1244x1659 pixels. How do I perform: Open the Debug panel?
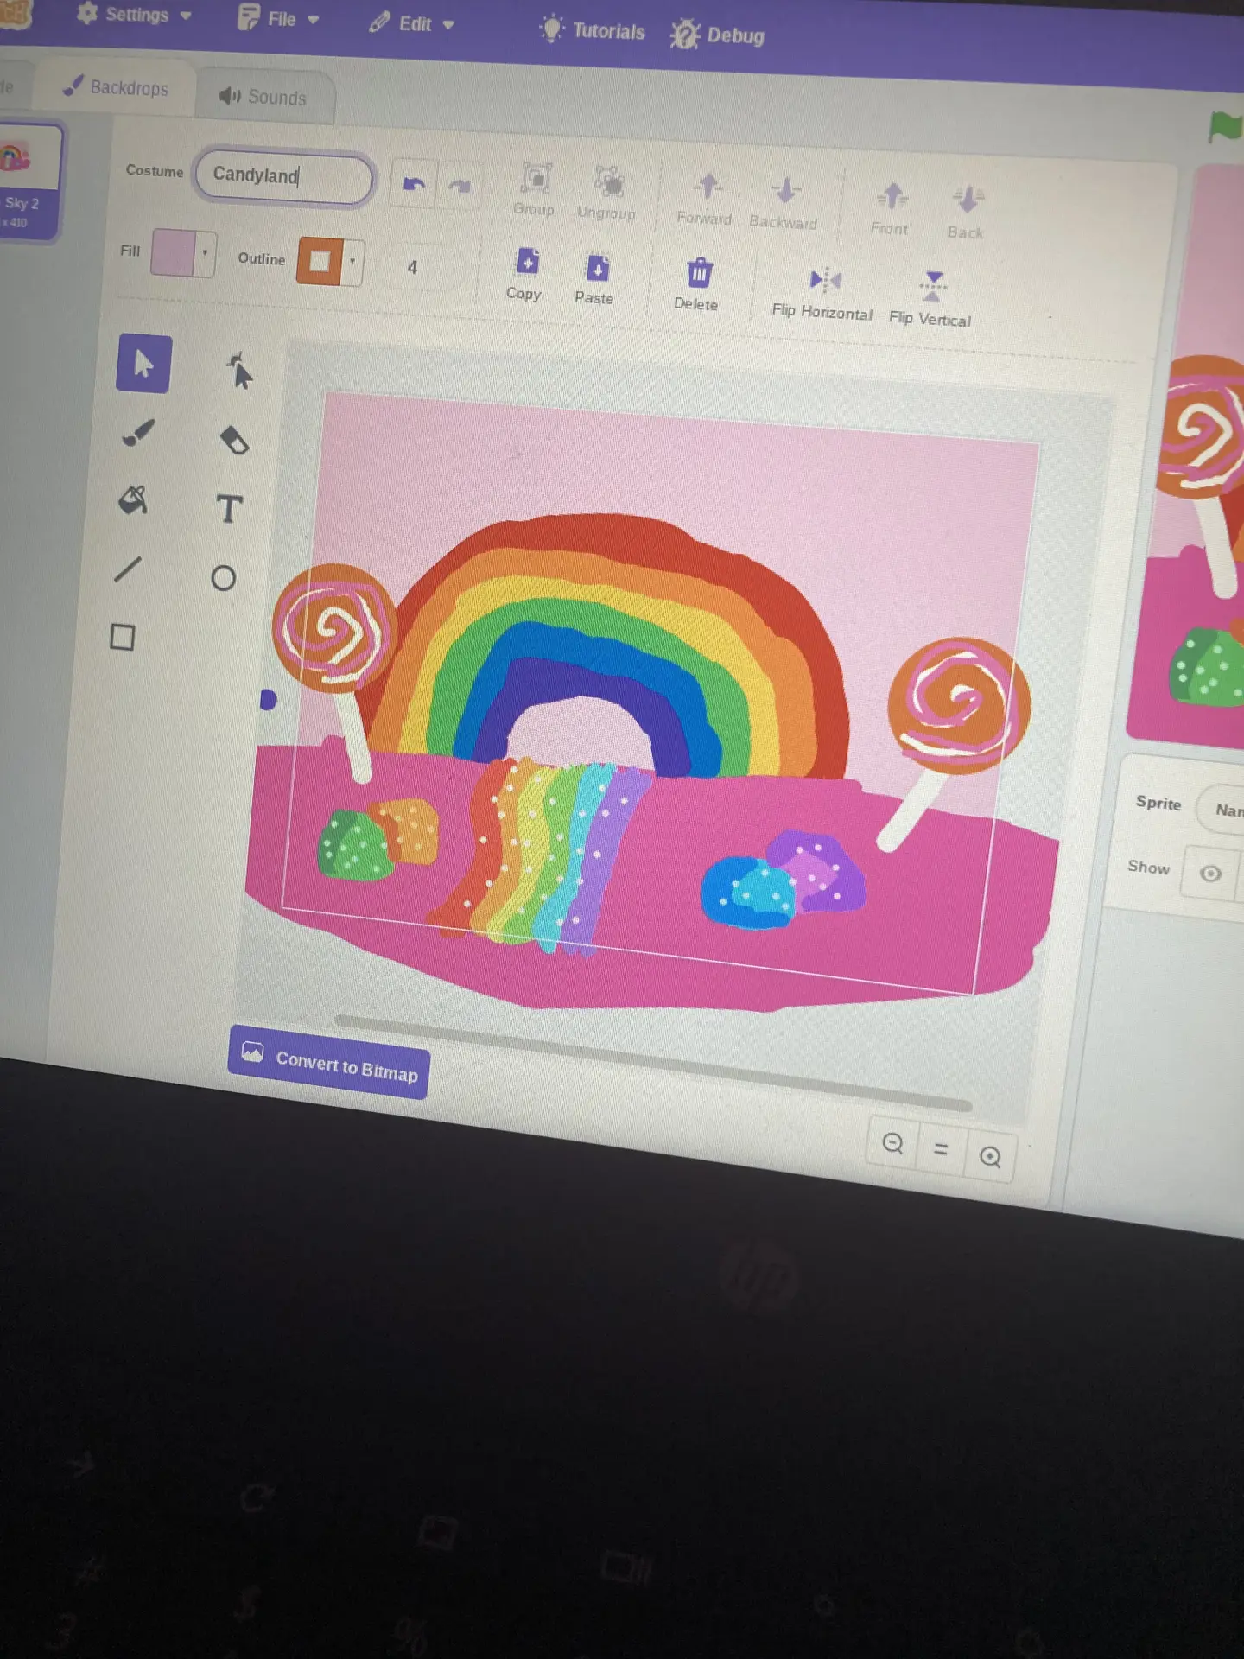click(x=719, y=35)
